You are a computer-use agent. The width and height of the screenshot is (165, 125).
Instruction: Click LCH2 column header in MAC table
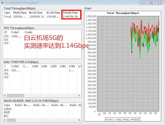pos(53,66)
